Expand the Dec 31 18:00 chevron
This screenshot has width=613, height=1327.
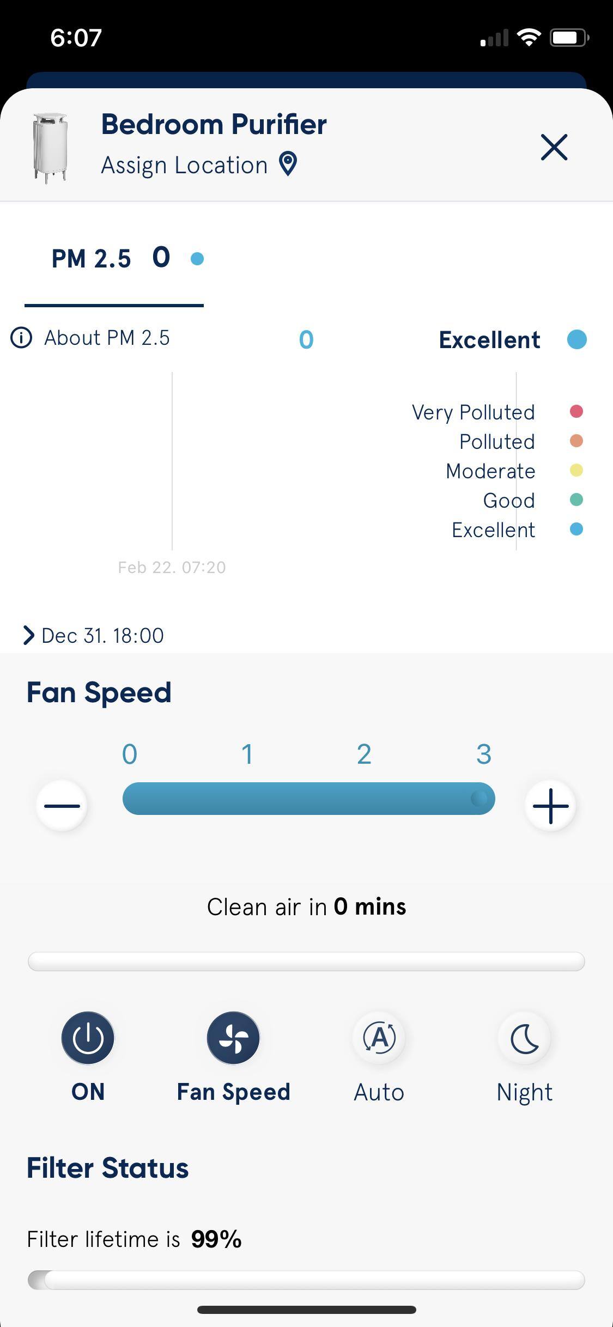tap(29, 635)
